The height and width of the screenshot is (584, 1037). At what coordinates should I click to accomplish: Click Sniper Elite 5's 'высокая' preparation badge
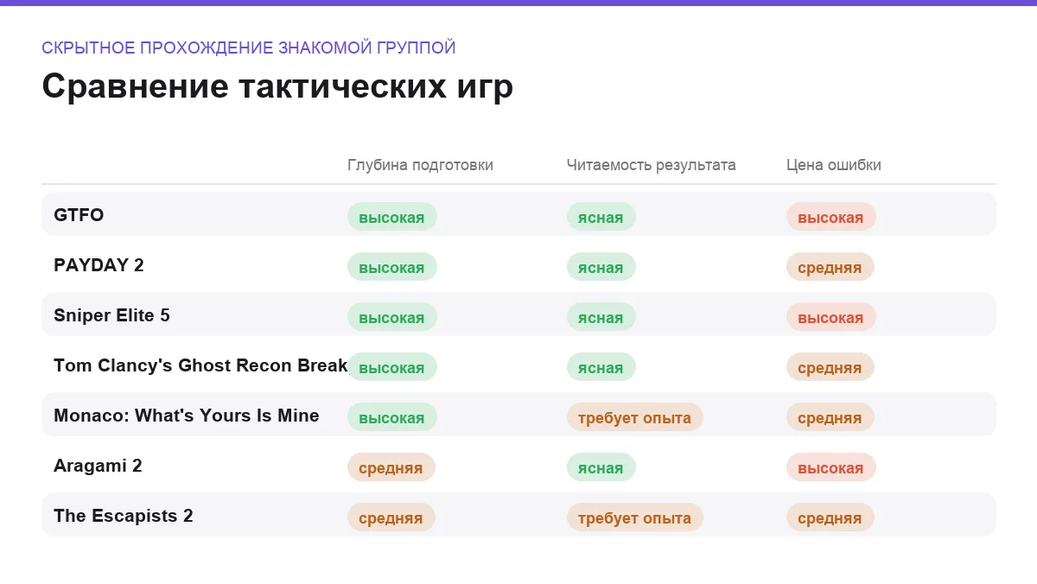[392, 317]
